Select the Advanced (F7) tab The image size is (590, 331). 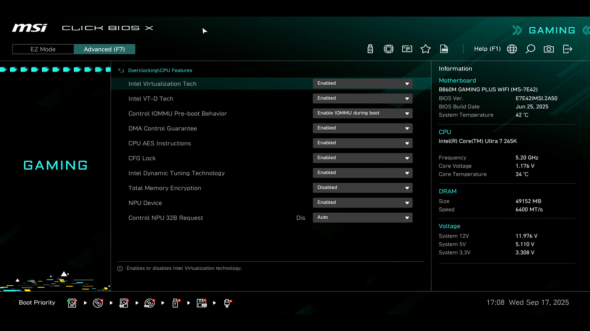(x=104, y=49)
